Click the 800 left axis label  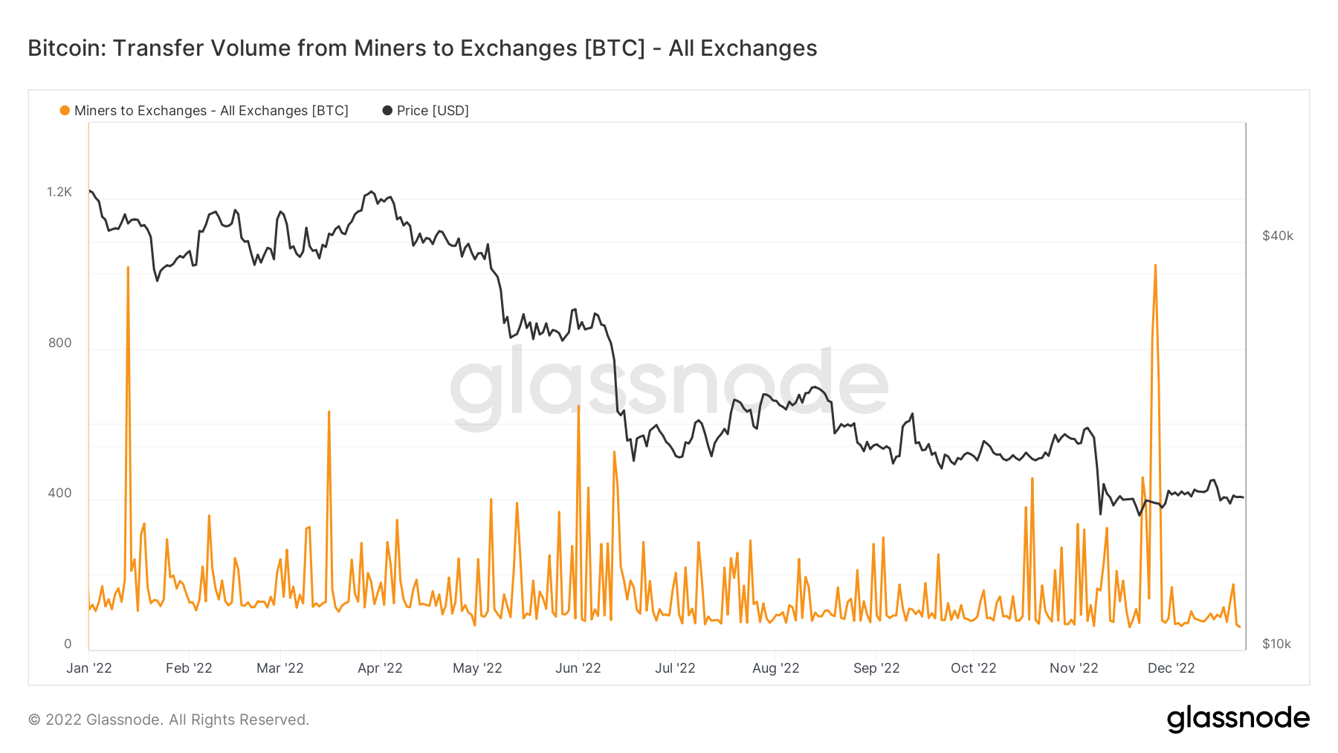(x=60, y=343)
